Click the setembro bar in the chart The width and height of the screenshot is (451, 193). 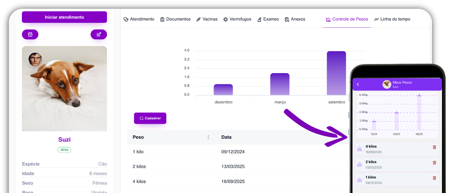tap(336, 73)
